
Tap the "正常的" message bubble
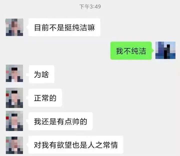(45, 98)
